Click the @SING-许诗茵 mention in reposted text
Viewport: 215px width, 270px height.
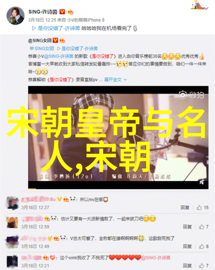(59, 57)
